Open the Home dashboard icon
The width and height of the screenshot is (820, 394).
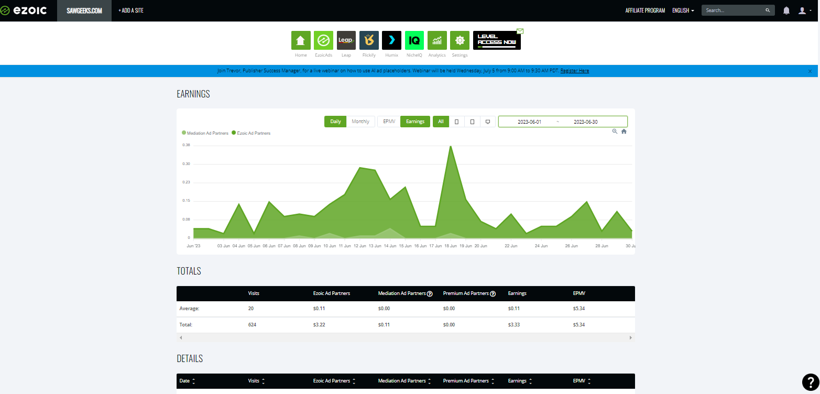pyautogui.click(x=301, y=40)
